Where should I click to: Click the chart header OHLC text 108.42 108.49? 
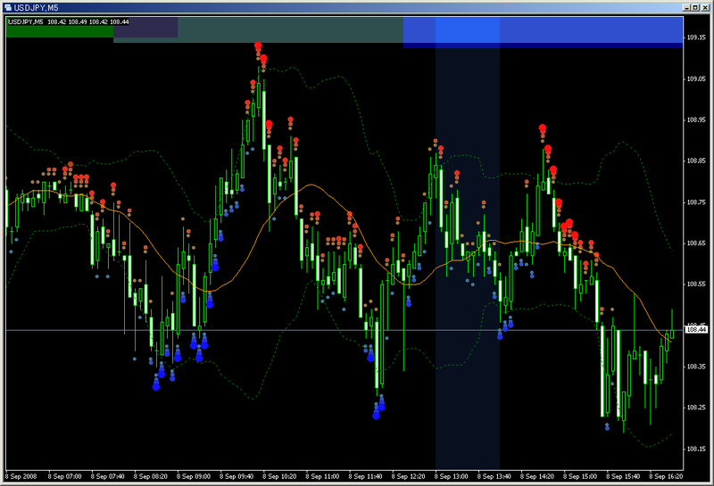click(x=67, y=21)
